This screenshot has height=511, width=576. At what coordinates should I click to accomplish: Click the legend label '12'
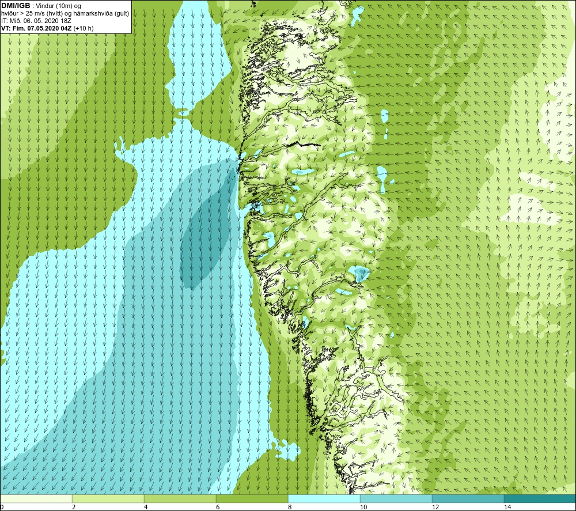pos(435,507)
